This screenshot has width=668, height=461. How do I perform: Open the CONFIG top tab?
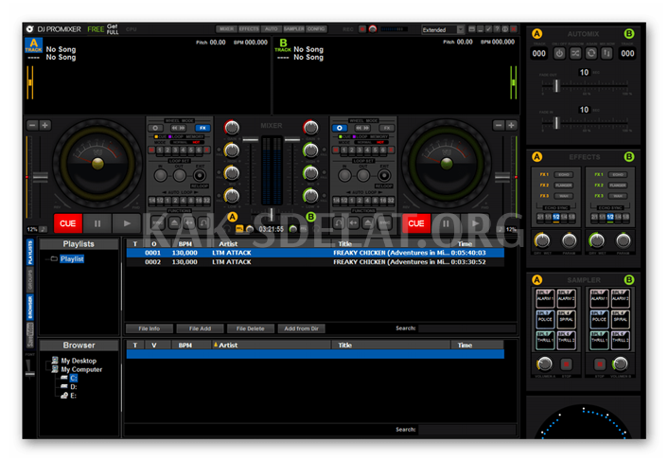point(316,29)
